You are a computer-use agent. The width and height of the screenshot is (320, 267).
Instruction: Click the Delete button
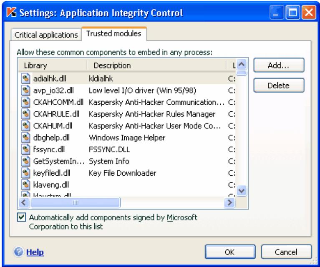pos(279,86)
